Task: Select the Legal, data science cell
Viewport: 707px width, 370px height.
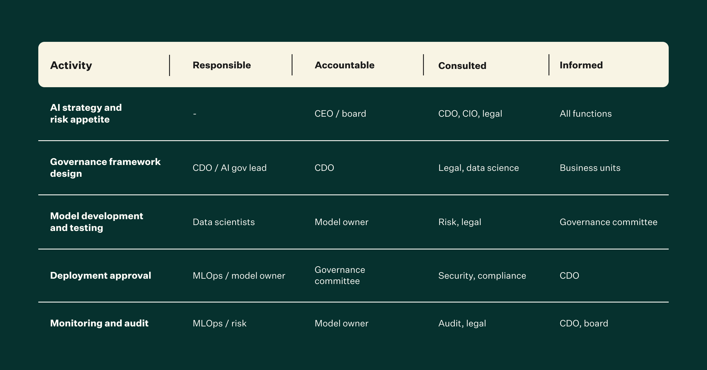Action: [x=478, y=168]
